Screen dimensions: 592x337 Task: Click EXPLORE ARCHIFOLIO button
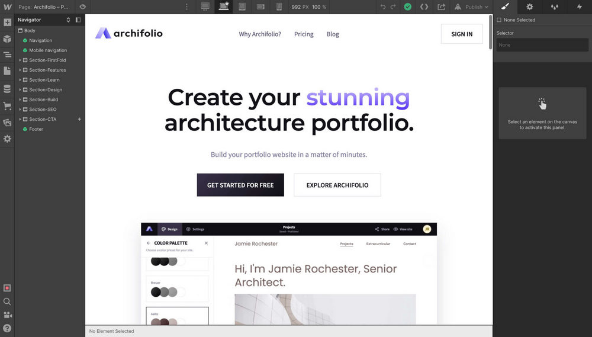(337, 185)
